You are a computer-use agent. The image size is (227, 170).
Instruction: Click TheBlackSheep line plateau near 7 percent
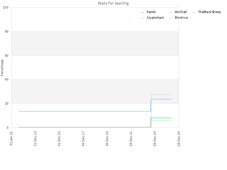tap(161, 118)
